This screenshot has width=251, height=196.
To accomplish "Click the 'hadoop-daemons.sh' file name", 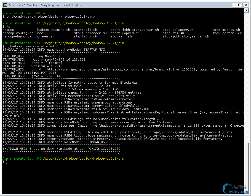I will pos(54,30).
